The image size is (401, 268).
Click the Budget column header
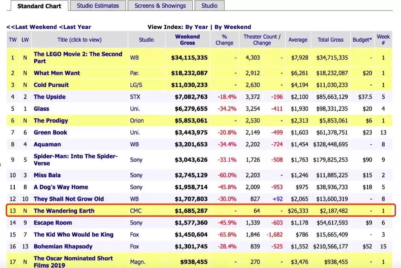click(362, 40)
